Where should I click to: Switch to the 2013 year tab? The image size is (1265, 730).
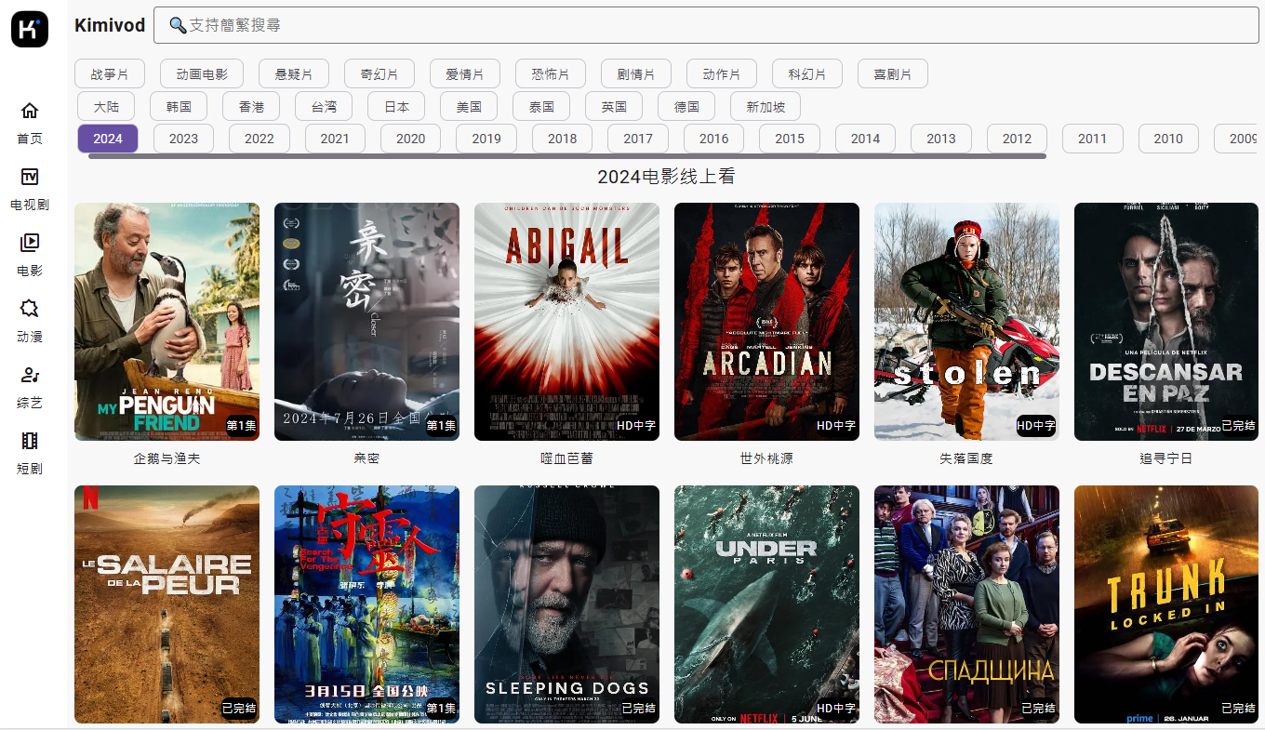click(941, 139)
